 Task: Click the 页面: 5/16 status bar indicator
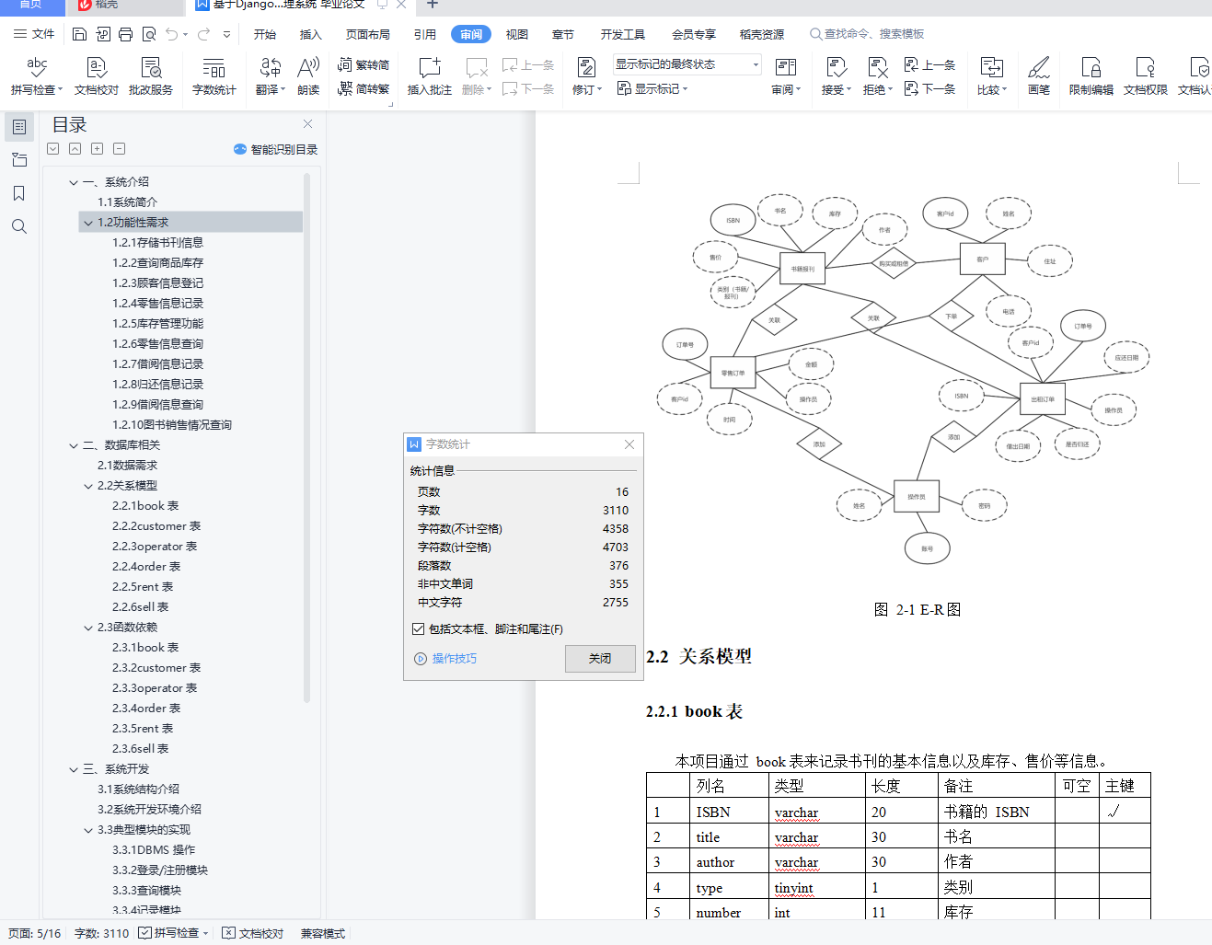(34, 933)
